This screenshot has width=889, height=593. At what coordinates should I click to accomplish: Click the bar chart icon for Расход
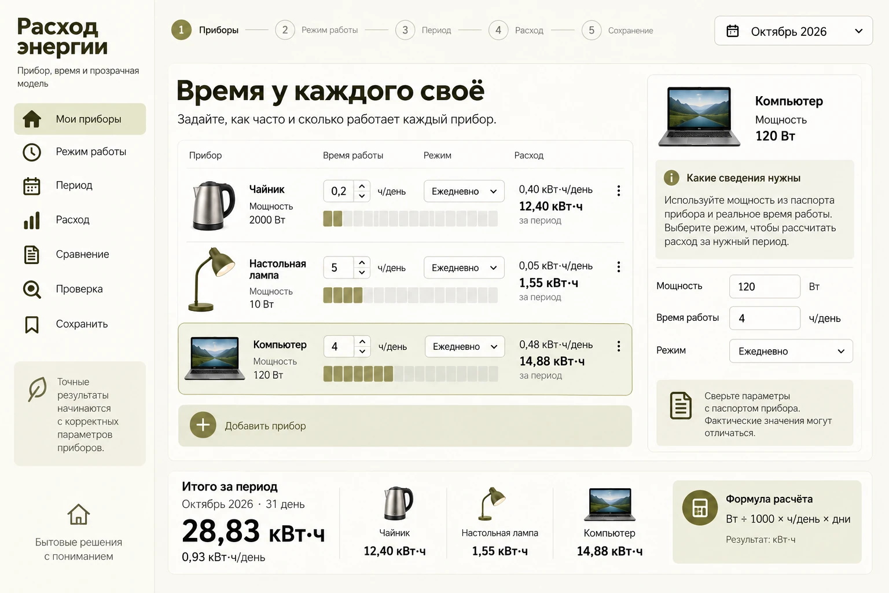click(32, 220)
